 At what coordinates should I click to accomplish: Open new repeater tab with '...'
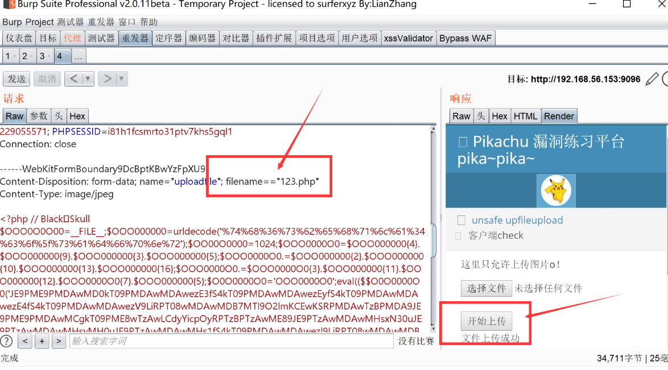pyautogui.click(x=79, y=56)
